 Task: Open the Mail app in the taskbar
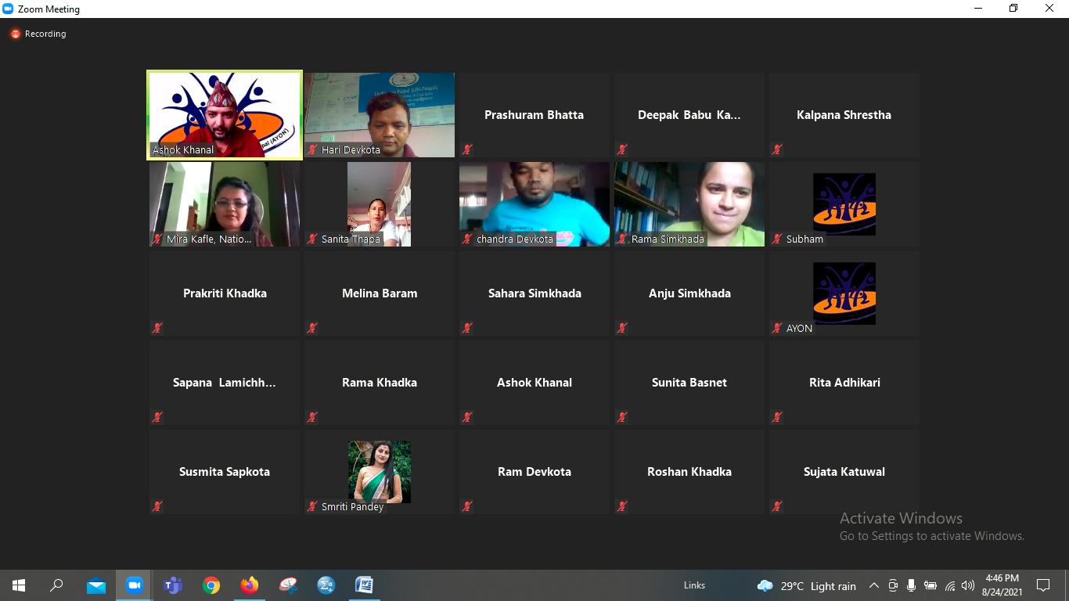click(x=96, y=585)
